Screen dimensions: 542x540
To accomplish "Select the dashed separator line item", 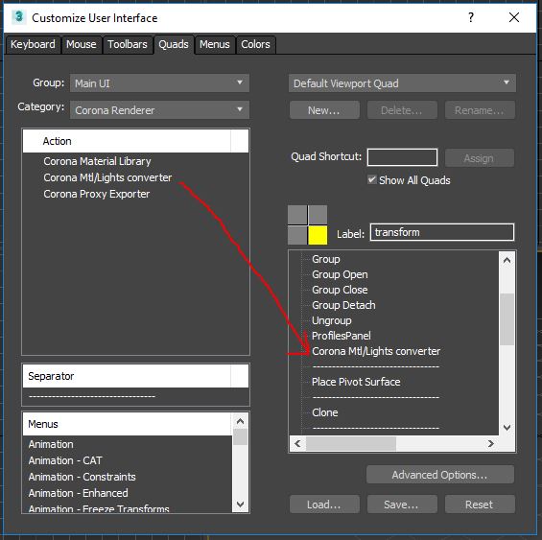I will coord(92,396).
